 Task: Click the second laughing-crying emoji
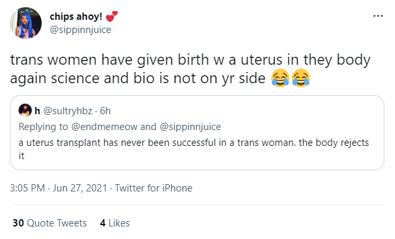pos(301,78)
